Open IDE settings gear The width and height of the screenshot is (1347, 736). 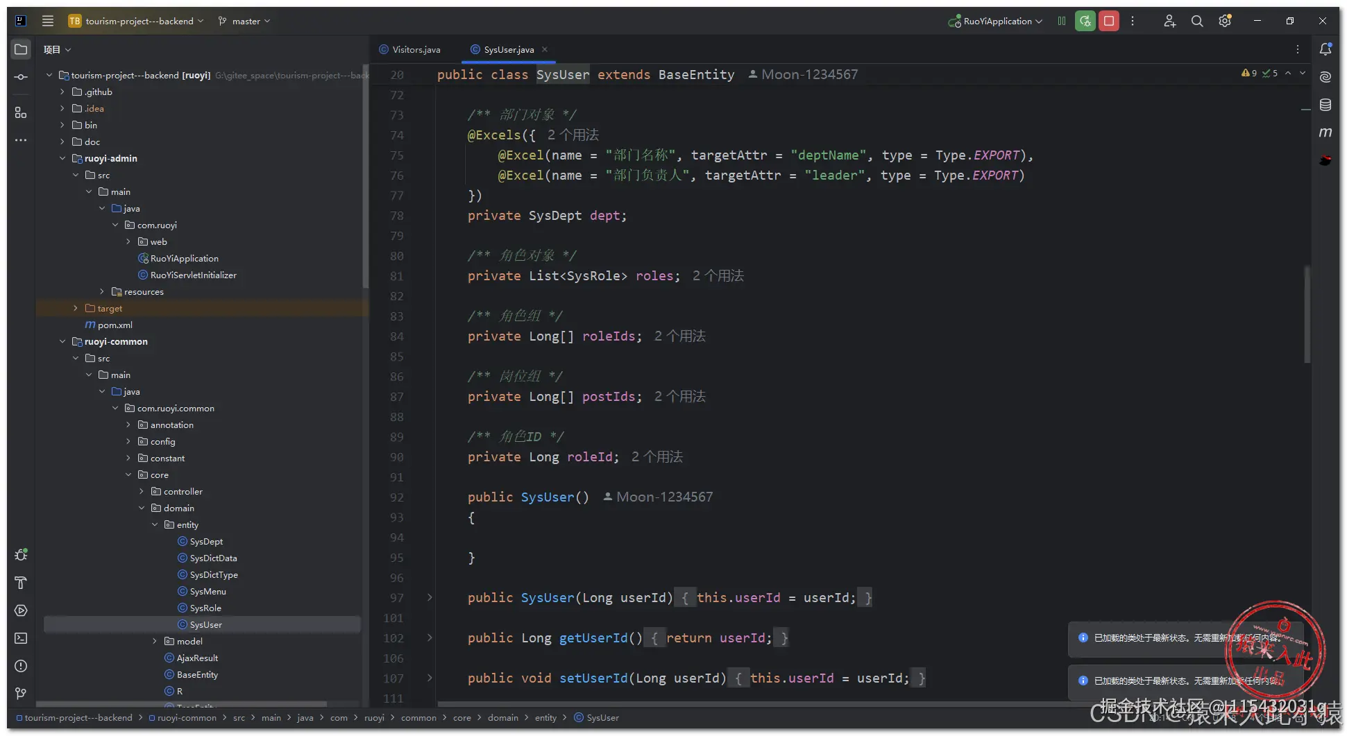click(x=1225, y=21)
